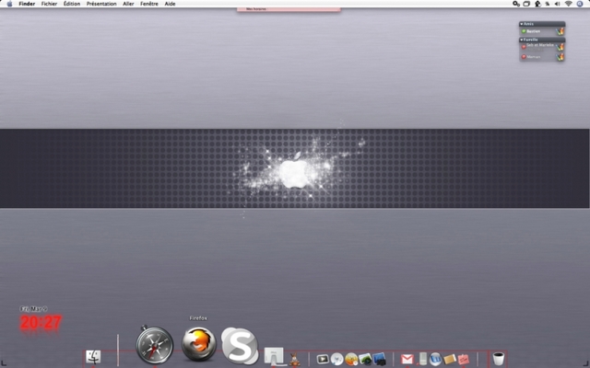Click the gears icon in menu bar
The image size is (590, 368).
516,4
